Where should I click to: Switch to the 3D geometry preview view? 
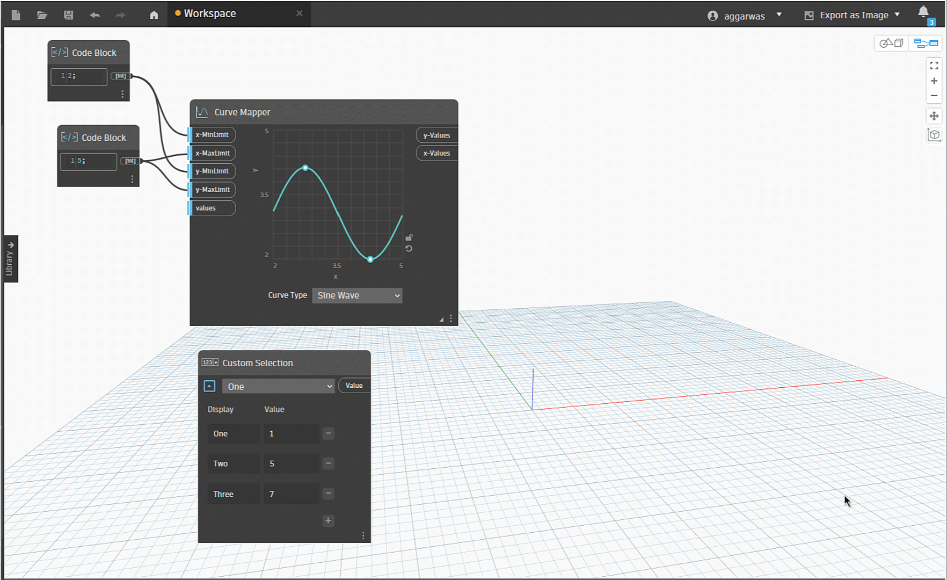(892, 43)
